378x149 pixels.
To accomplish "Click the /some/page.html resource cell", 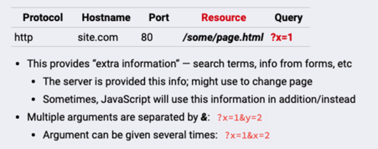I will pos(223,38).
